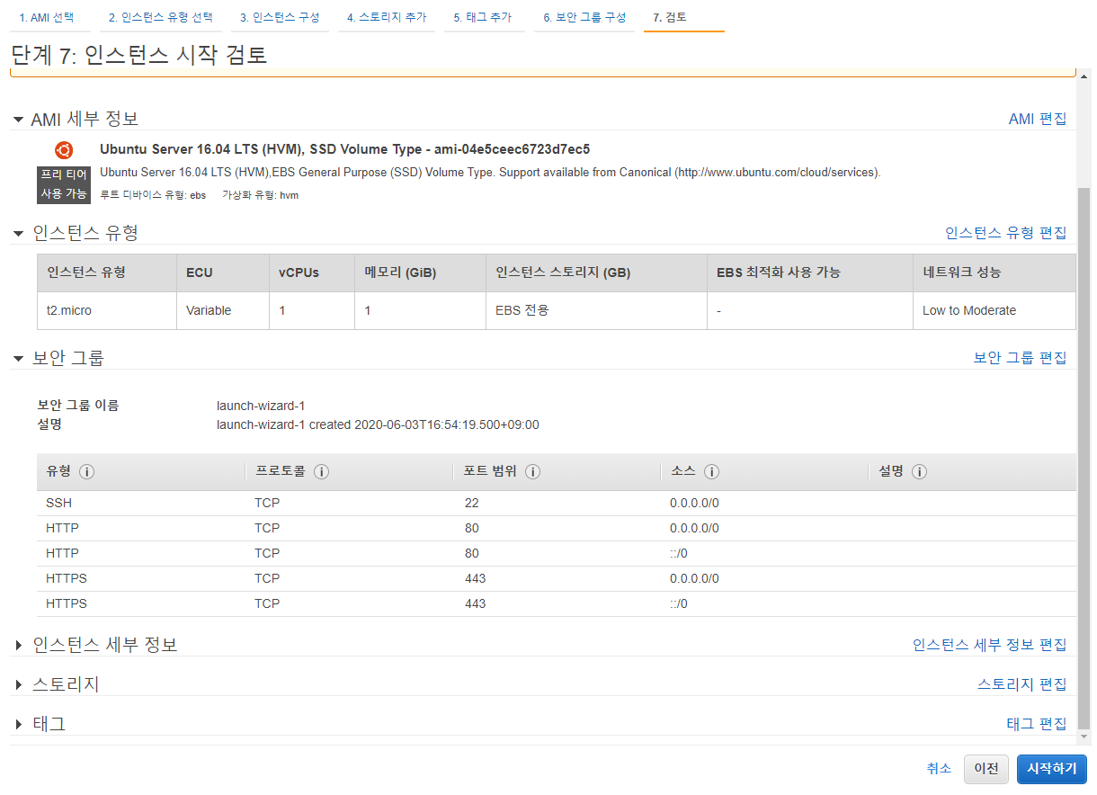Click the SSH rule type cell
The image size is (1097, 795).
59,504
